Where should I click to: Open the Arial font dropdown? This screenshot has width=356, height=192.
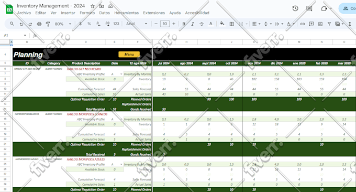click(x=137, y=24)
